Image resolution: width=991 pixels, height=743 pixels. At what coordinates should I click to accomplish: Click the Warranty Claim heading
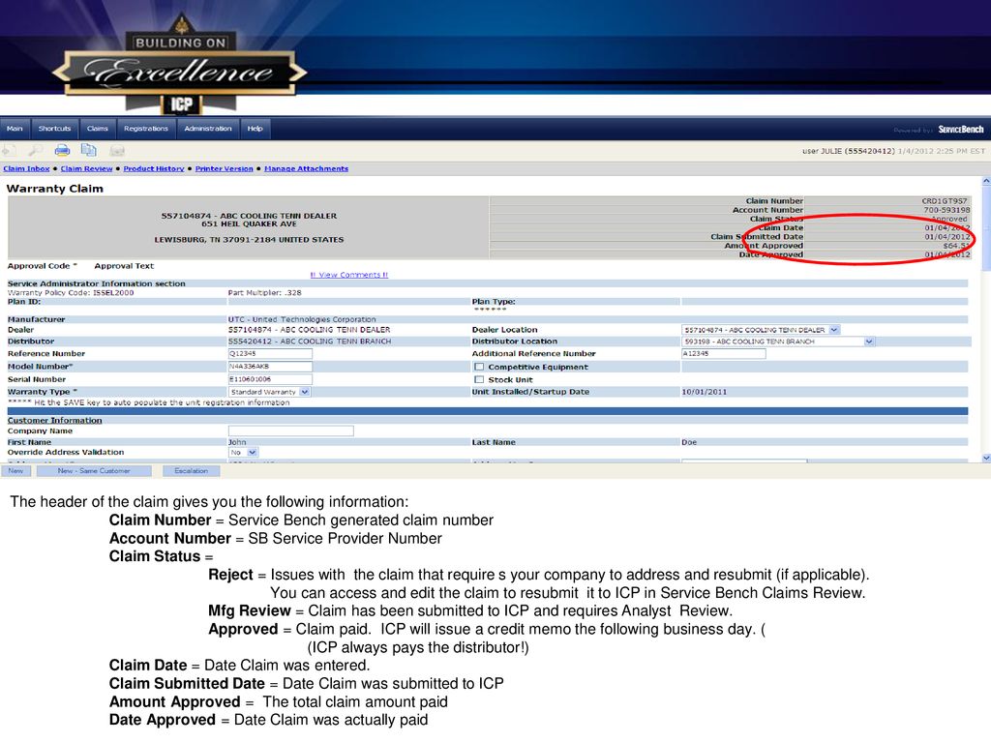click(x=54, y=189)
